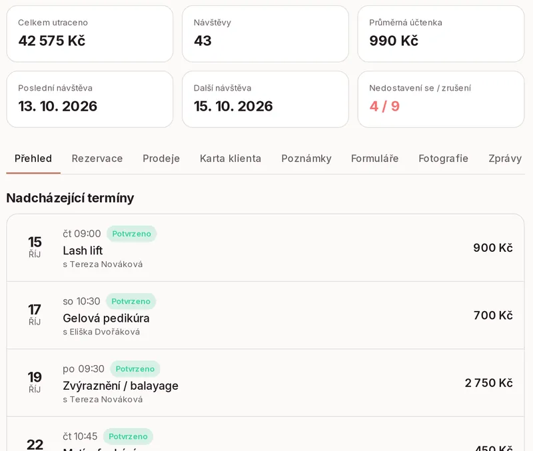Click the Potvrzeno badge on Gelová pedikúra
Image resolution: width=533 pixels, height=451 pixels.
click(x=131, y=302)
